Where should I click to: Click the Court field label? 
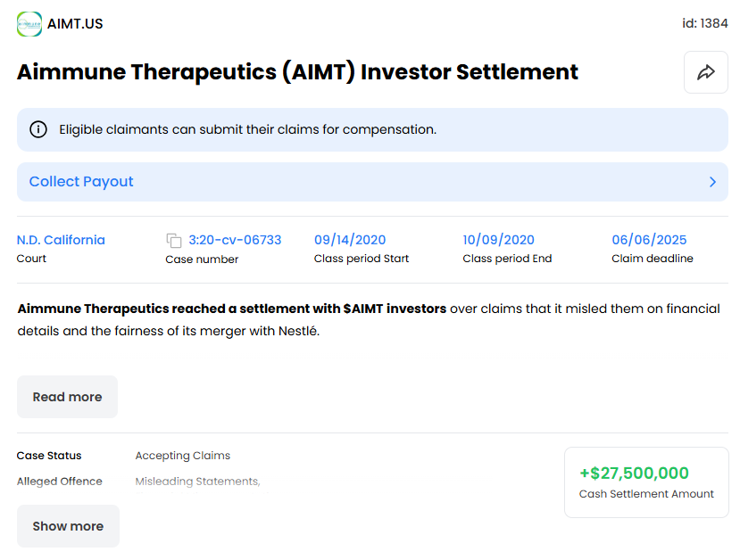coord(31,259)
